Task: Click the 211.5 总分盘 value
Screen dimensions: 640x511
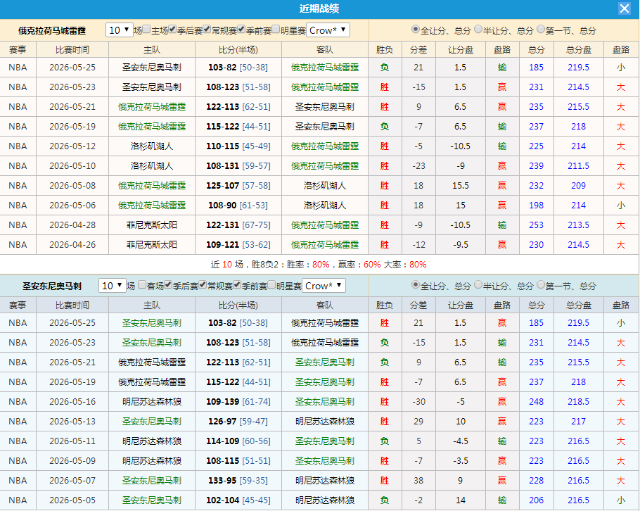Action: tap(578, 166)
